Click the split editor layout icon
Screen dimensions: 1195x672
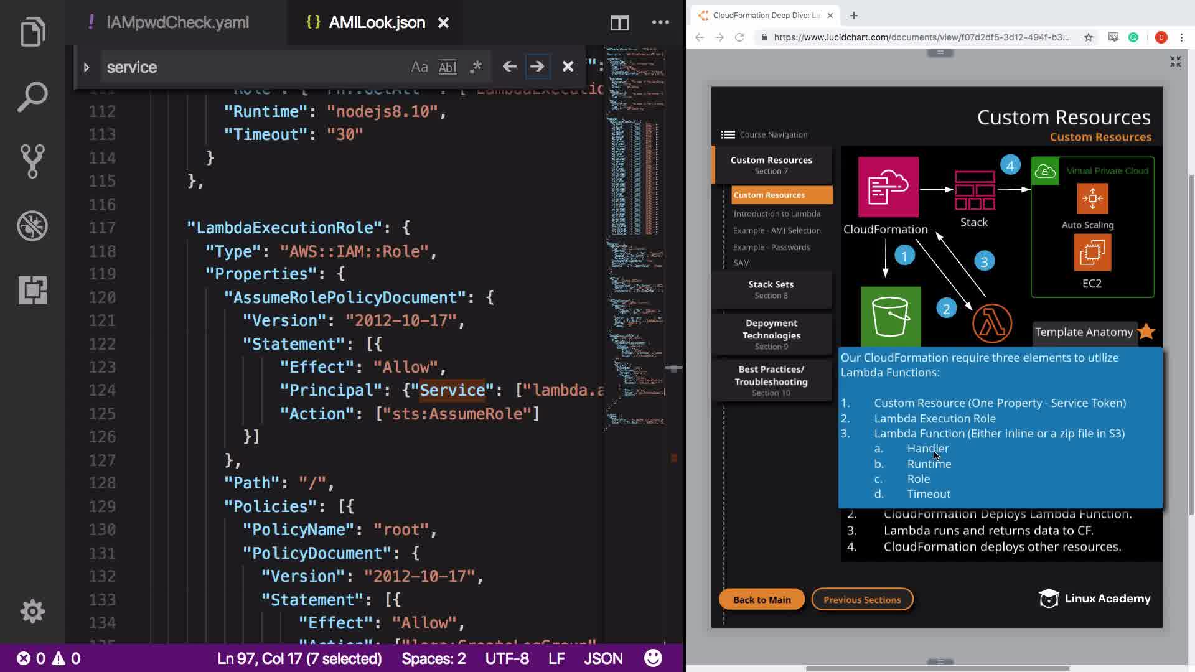point(619,23)
